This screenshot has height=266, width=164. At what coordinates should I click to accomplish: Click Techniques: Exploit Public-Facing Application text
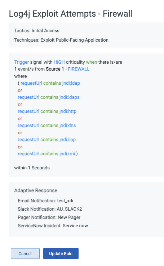[x=61, y=40]
